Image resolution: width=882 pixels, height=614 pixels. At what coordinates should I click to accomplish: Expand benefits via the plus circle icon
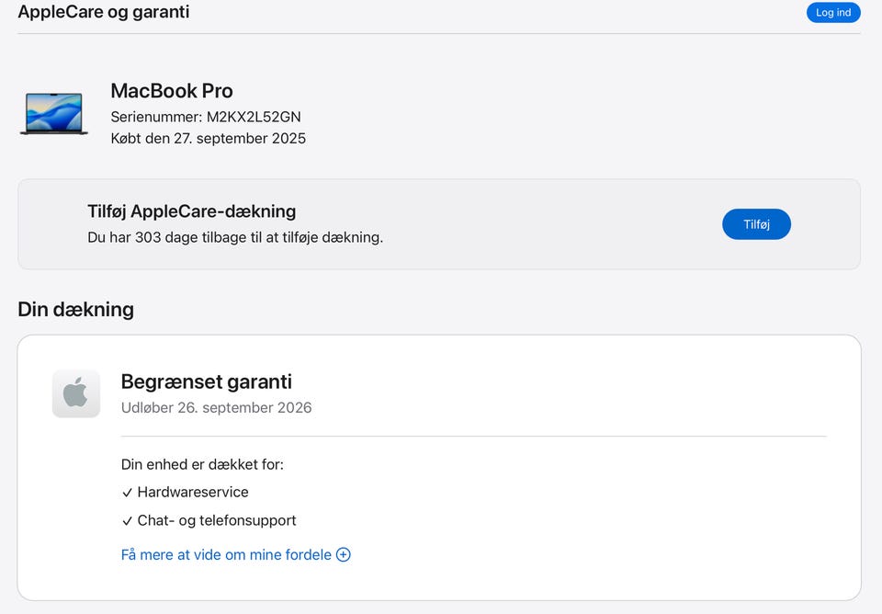(344, 554)
